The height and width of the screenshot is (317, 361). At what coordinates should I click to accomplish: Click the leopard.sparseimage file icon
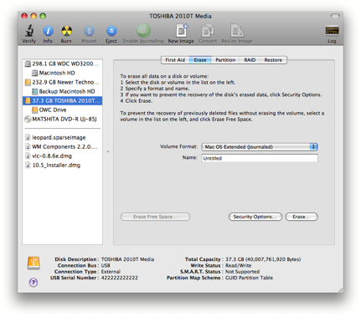28,137
